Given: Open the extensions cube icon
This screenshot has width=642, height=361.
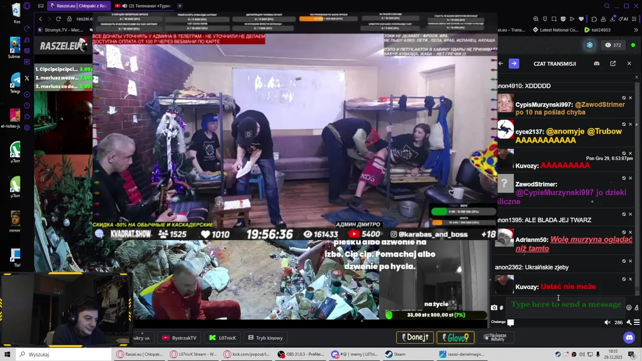Looking at the screenshot, I should [594, 19].
